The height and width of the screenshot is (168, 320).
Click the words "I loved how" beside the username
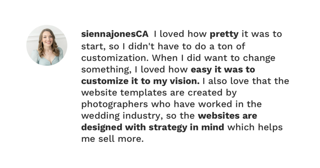[180, 34]
